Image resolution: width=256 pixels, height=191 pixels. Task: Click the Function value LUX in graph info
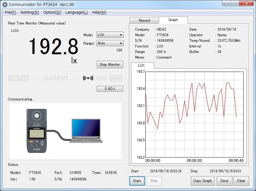tap(160, 46)
